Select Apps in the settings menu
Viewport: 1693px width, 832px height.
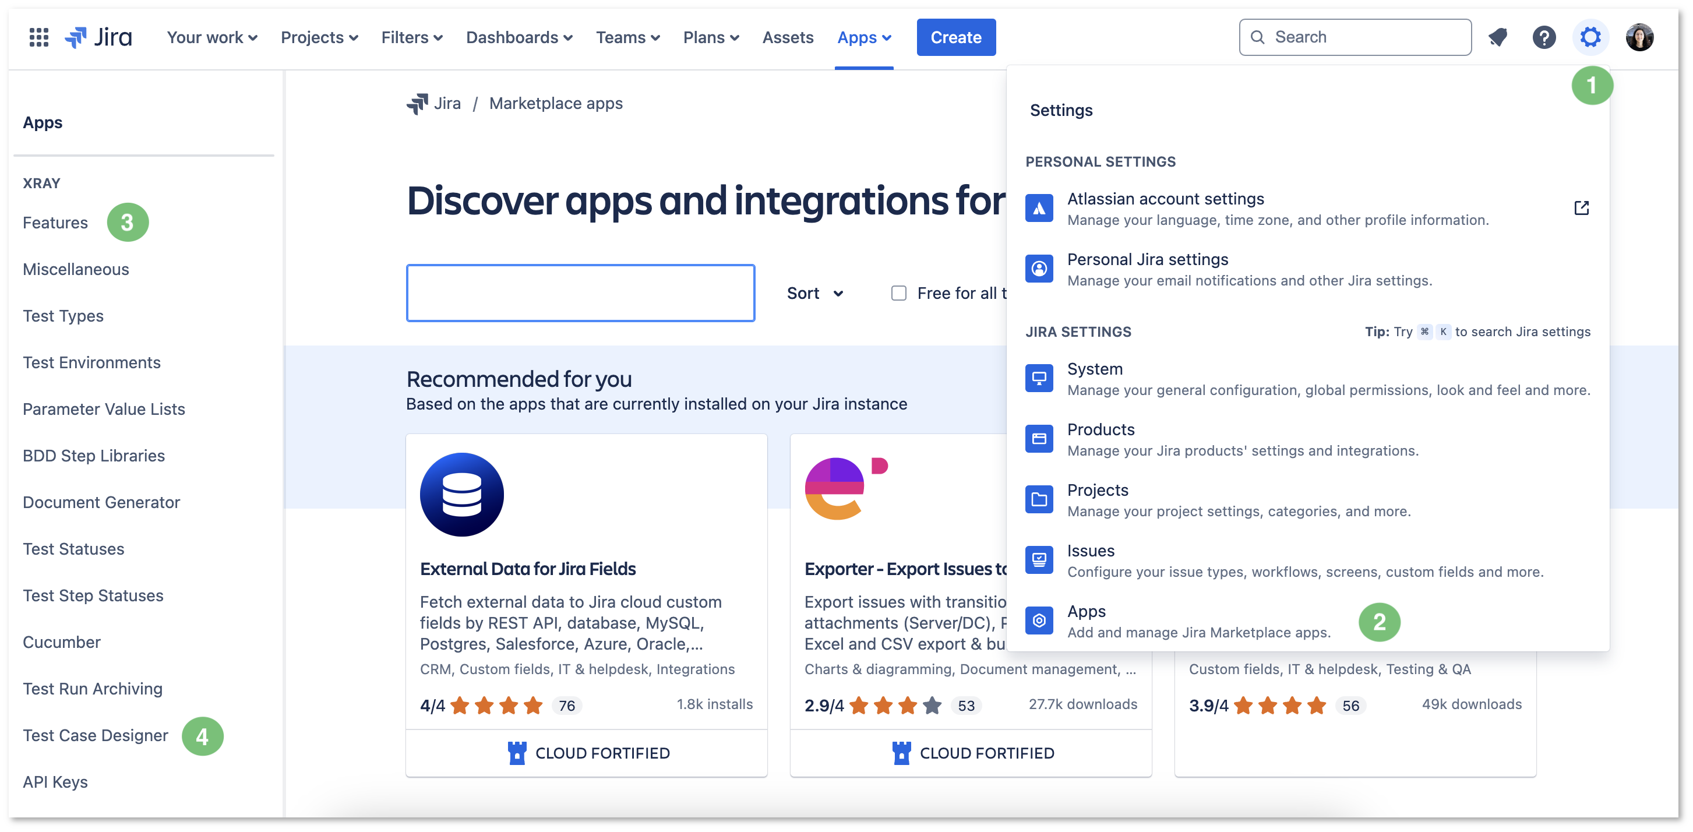click(x=1307, y=621)
